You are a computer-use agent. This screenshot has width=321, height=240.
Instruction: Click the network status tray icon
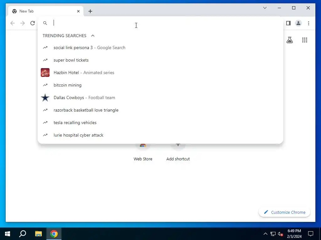click(x=273, y=234)
